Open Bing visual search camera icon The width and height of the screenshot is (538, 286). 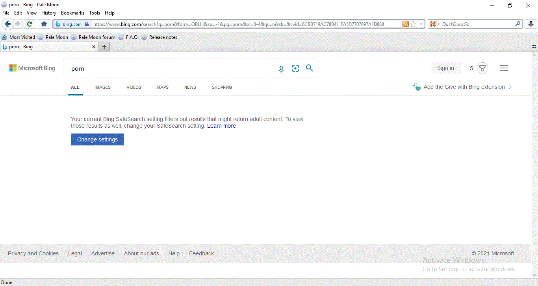[x=295, y=68]
